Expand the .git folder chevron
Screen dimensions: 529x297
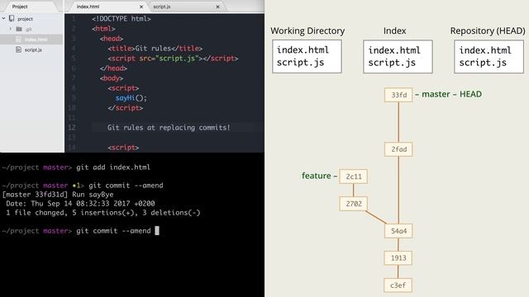[11, 29]
